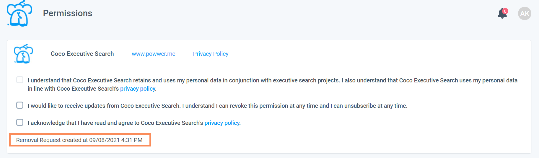The image size is (539, 158).
Task: Follow the privacy policy link in the acknowledgement statement
Action: [x=222, y=123]
